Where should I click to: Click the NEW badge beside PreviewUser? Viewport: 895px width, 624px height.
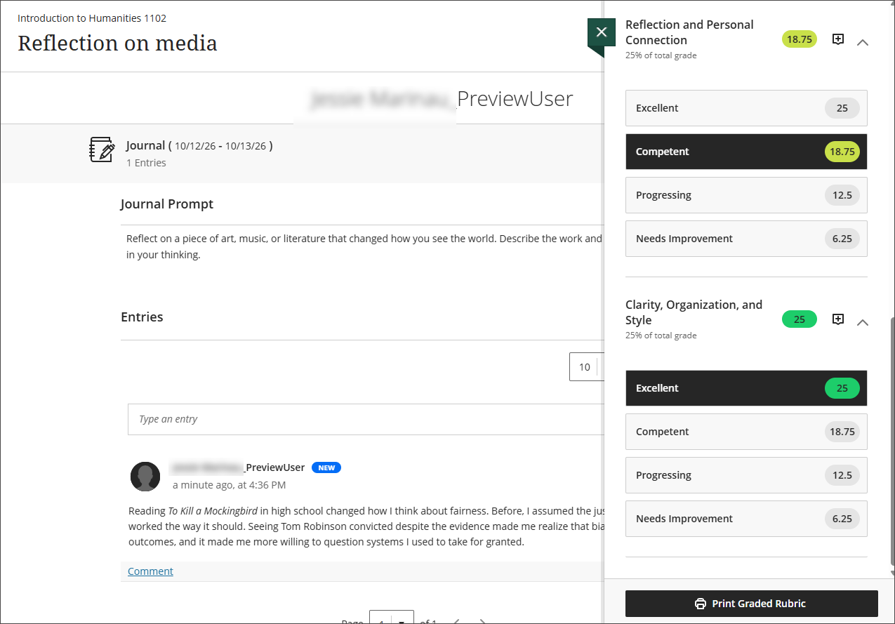click(326, 467)
